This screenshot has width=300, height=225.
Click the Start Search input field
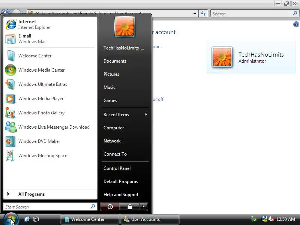point(50,207)
